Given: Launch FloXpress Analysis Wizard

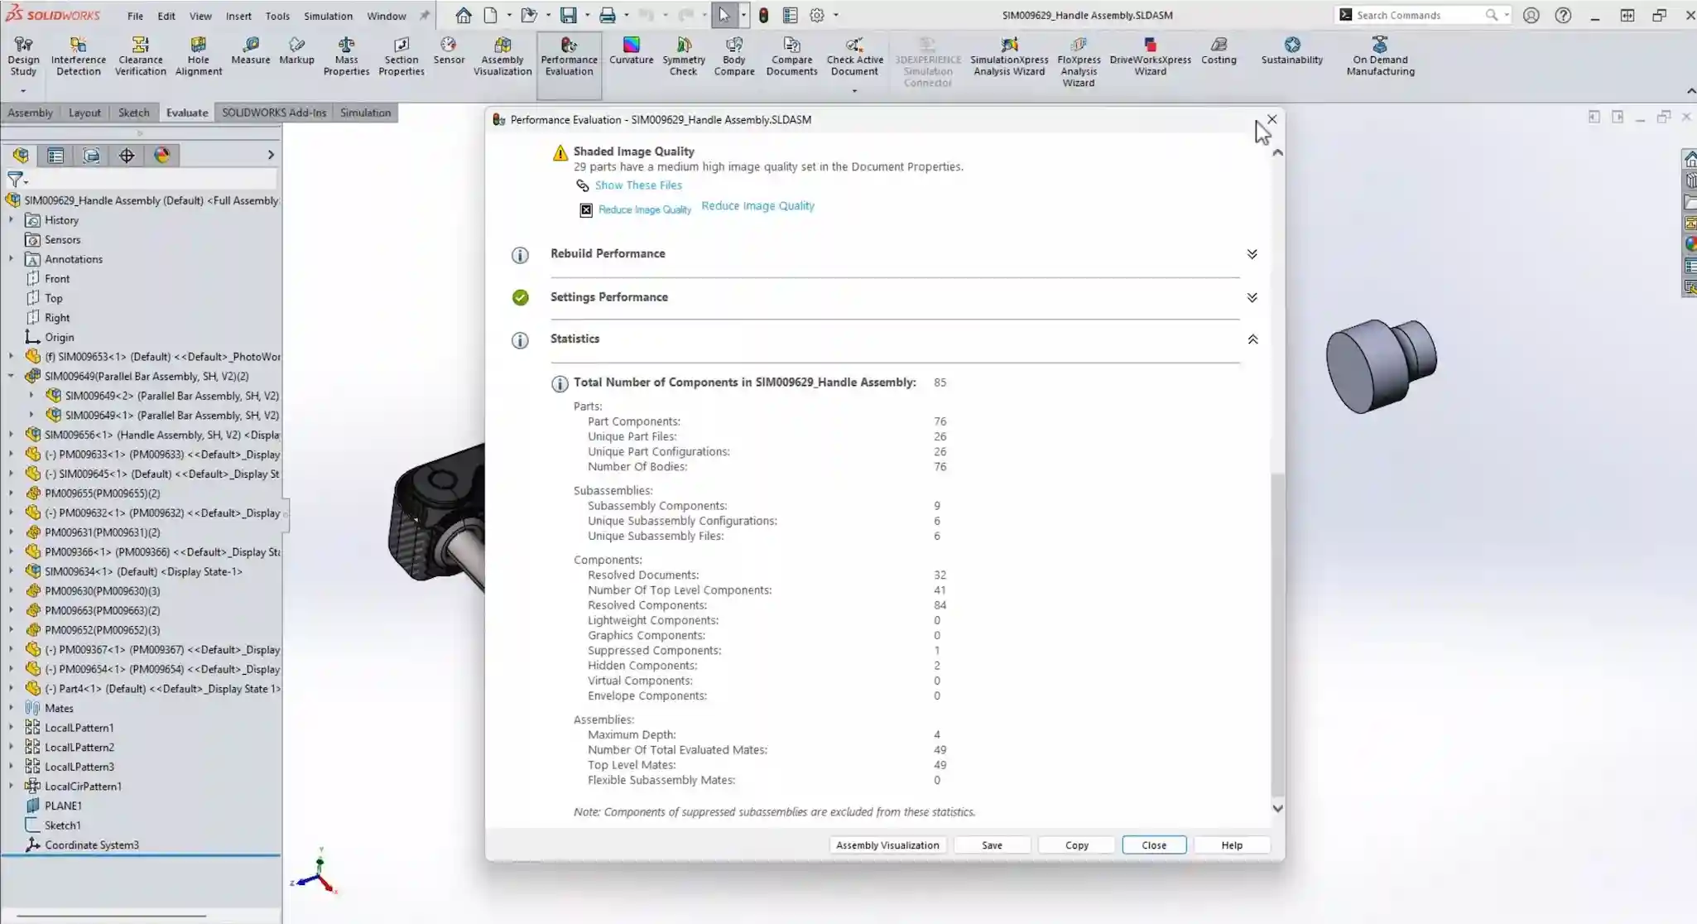Looking at the screenshot, I should click(x=1079, y=62).
